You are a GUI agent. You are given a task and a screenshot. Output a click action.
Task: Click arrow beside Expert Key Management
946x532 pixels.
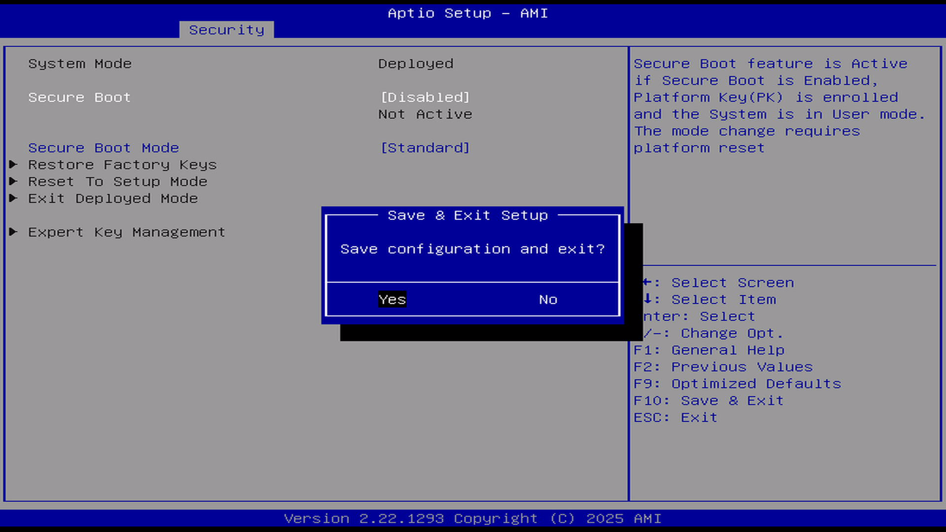(x=13, y=232)
